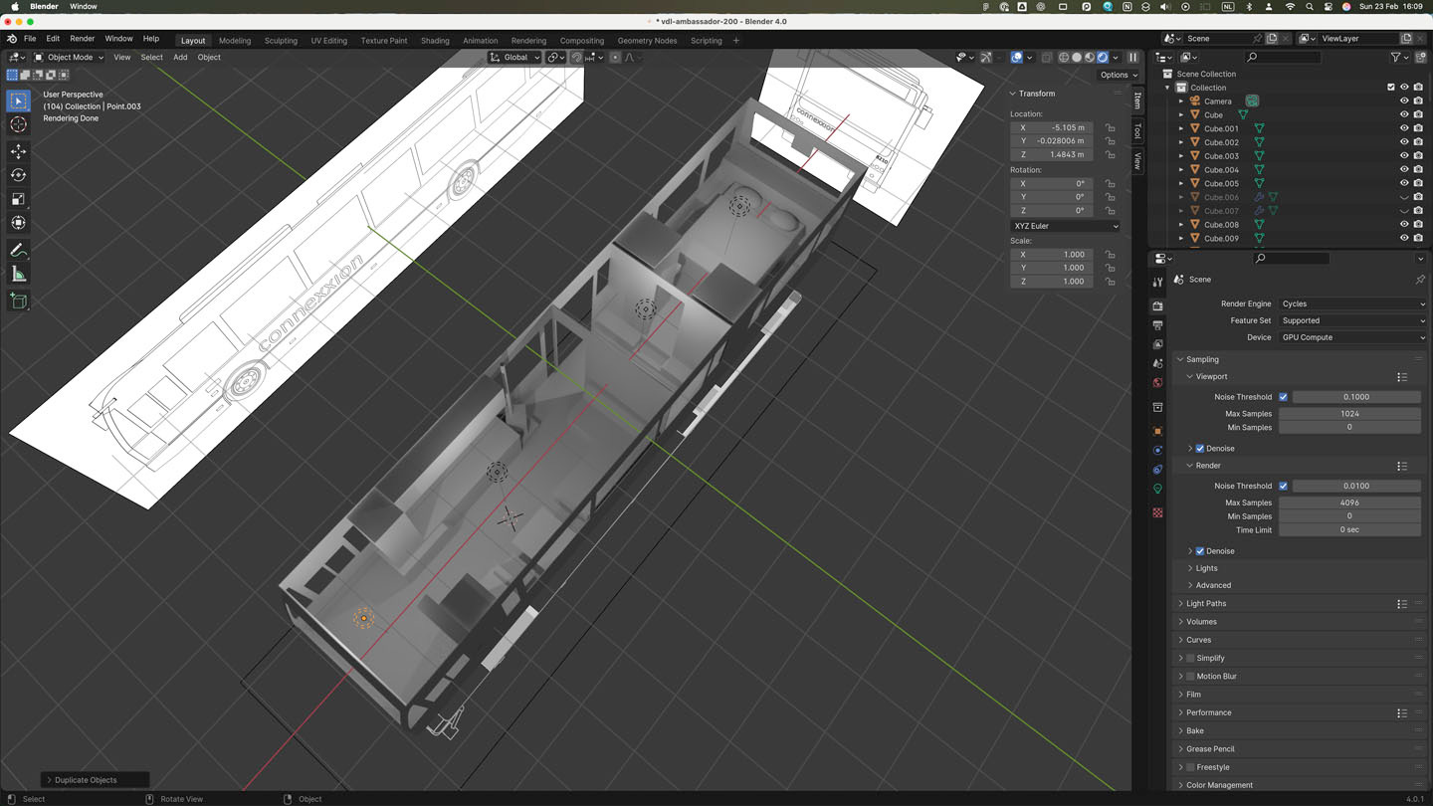Click the Location X value field

1052,127
